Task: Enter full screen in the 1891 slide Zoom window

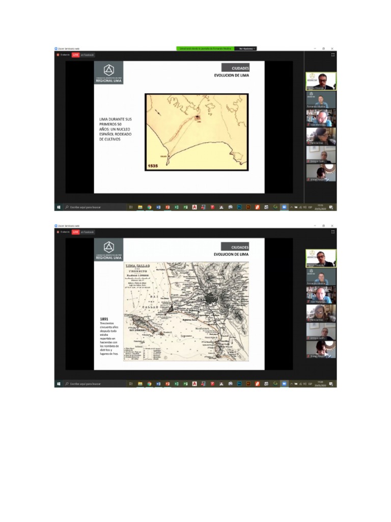Action: 333,232
